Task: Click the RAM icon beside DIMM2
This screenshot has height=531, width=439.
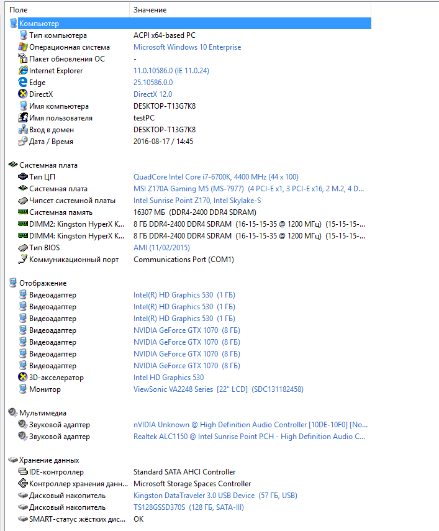Action: [23, 224]
